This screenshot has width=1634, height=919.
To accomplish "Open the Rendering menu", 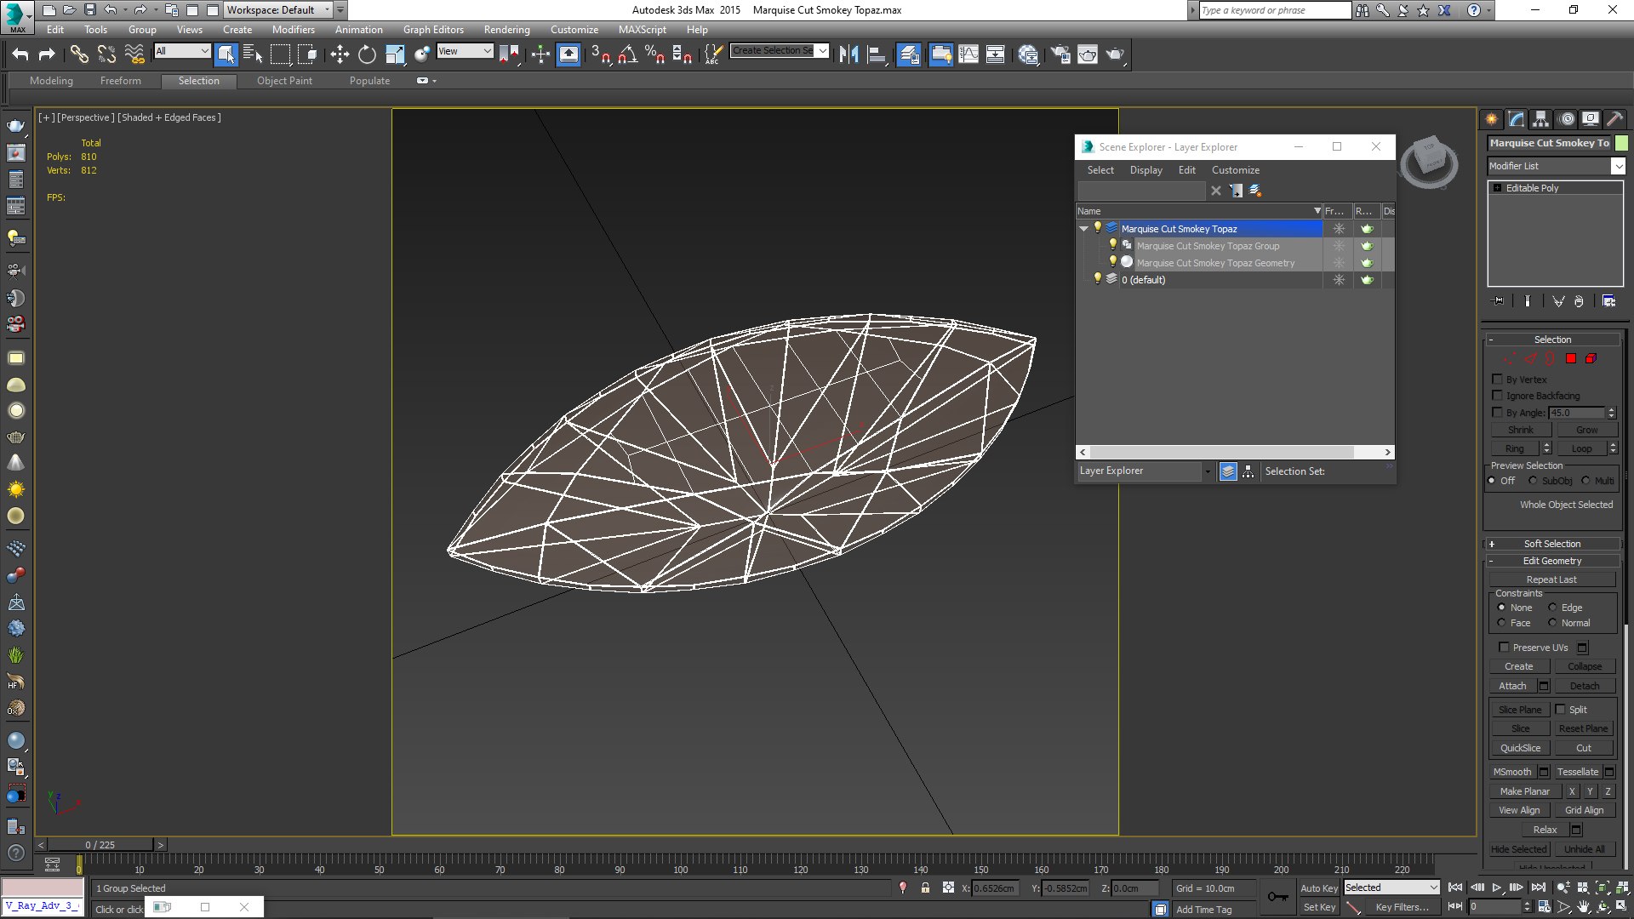I will 506,30.
